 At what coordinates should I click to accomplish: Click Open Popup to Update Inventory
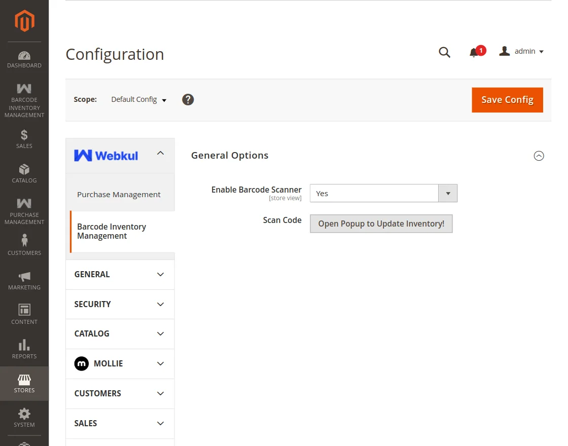(x=381, y=224)
